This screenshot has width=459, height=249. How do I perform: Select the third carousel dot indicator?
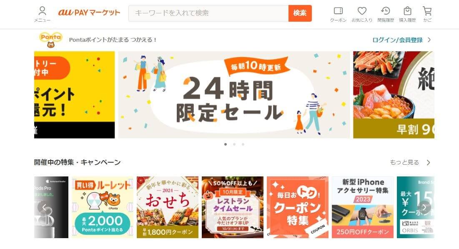coord(243,144)
